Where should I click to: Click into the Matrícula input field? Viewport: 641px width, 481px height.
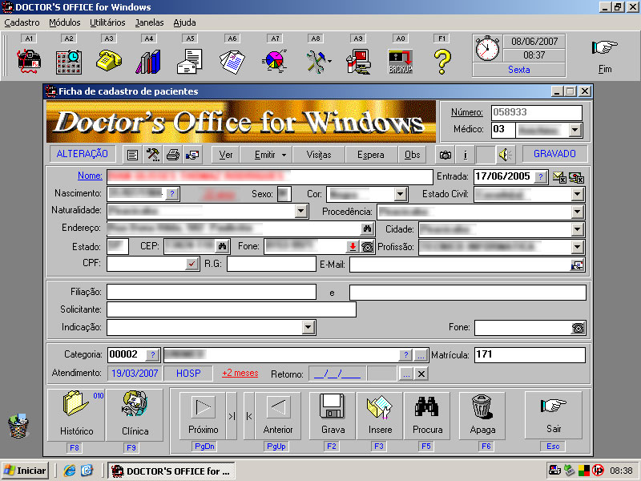[530, 354]
